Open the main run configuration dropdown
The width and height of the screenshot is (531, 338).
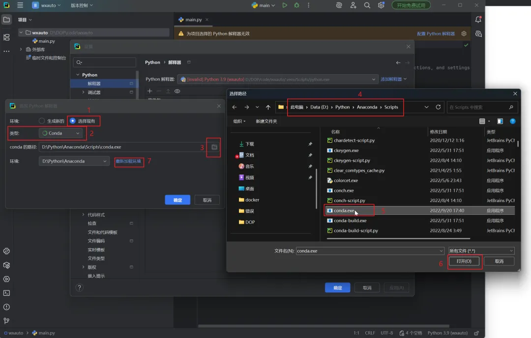point(264,5)
